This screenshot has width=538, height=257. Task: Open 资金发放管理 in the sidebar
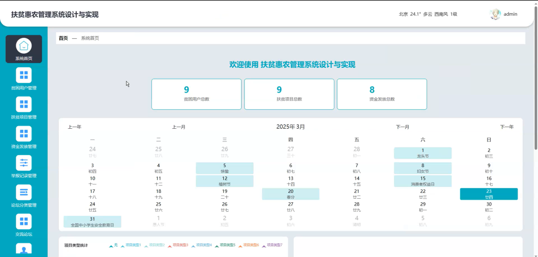pos(24,138)
